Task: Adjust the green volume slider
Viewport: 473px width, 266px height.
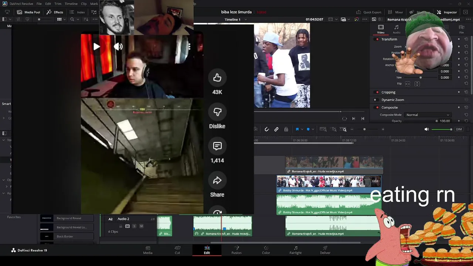Action: (x=442, y=129)
